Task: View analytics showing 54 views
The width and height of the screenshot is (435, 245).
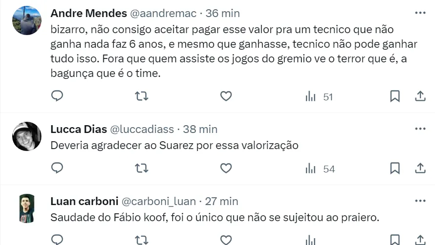Action: pyautogui.click(x=319, y=169)
